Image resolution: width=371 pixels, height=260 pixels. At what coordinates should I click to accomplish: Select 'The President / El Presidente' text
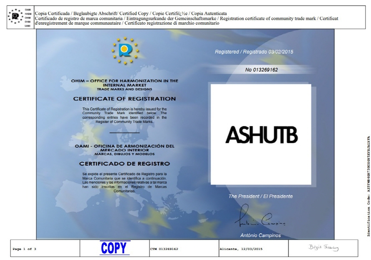coord(260,196)
